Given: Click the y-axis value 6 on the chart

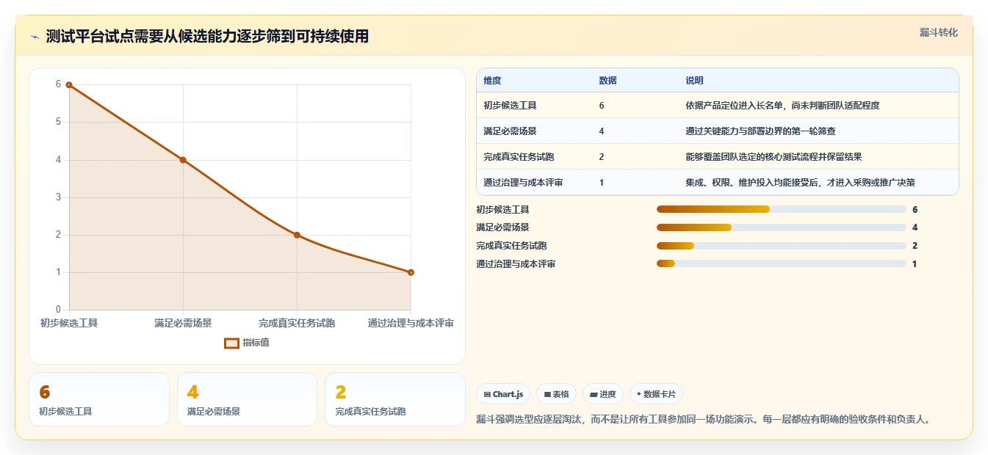Looking at the screenshot, I should tap(58, 84).
